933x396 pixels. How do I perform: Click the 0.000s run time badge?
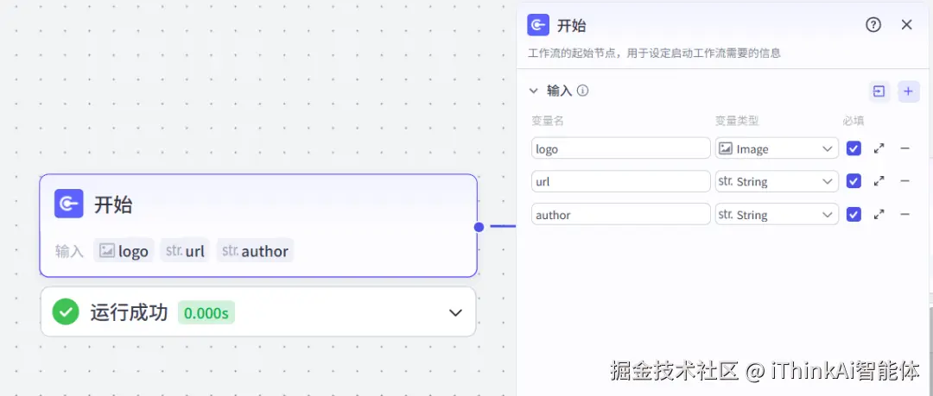(206, 313)
